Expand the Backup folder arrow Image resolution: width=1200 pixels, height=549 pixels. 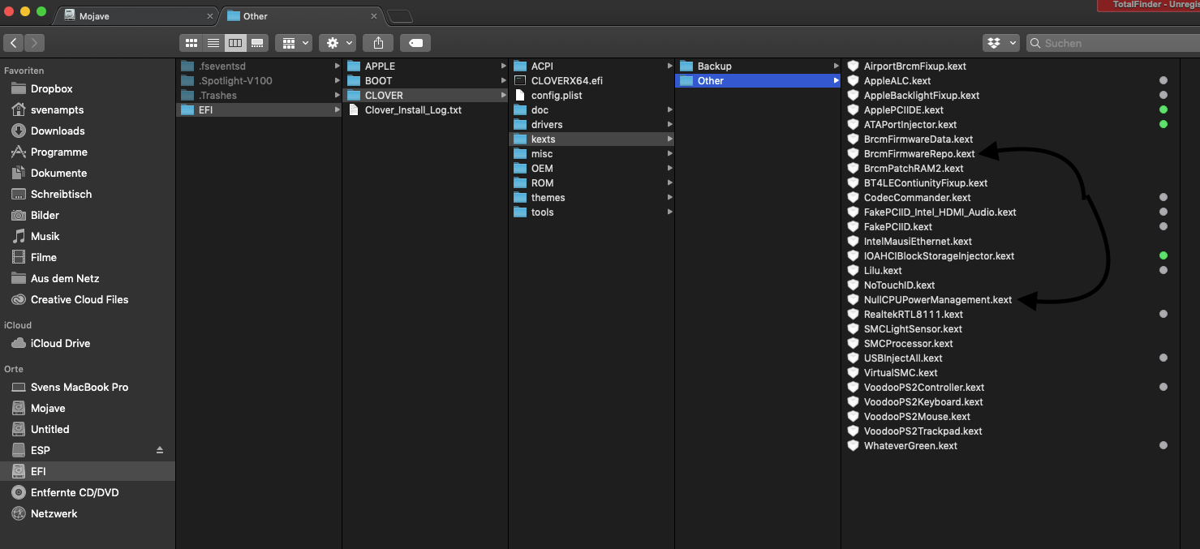[836, 66]
